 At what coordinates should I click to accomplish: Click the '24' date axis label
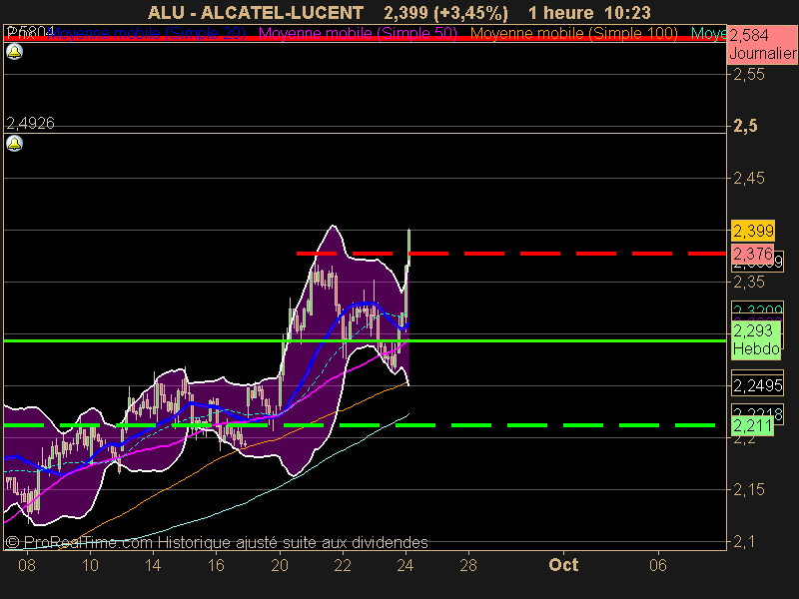click(x=405, y=565)
